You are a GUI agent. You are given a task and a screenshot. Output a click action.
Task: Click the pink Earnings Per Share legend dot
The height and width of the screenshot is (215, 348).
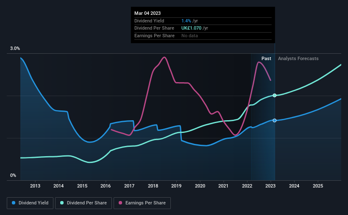click(x=120, y=203)
